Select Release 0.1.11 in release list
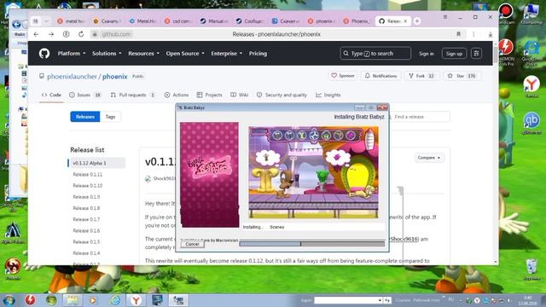Image resolution: width=546 pixels, height=307 pixels. point(88,174)
